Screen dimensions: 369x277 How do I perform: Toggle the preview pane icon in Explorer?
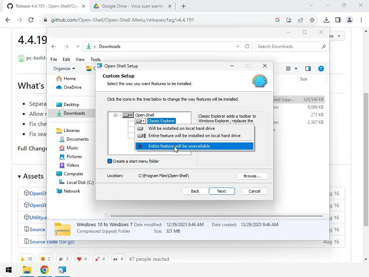click(308, 69)
